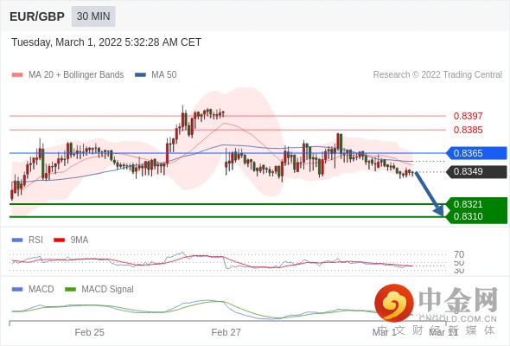
Task: Click the Feb 27 date axis label
Action: (x=226, y=332)
